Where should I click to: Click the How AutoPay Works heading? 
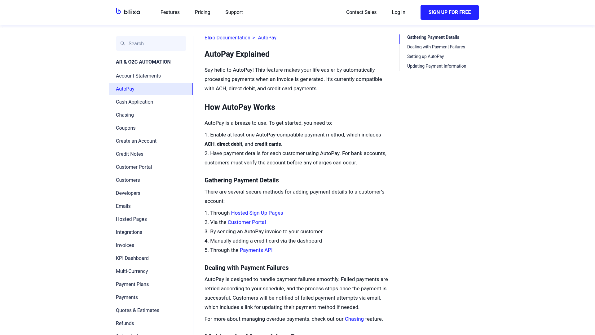(240, 107)
